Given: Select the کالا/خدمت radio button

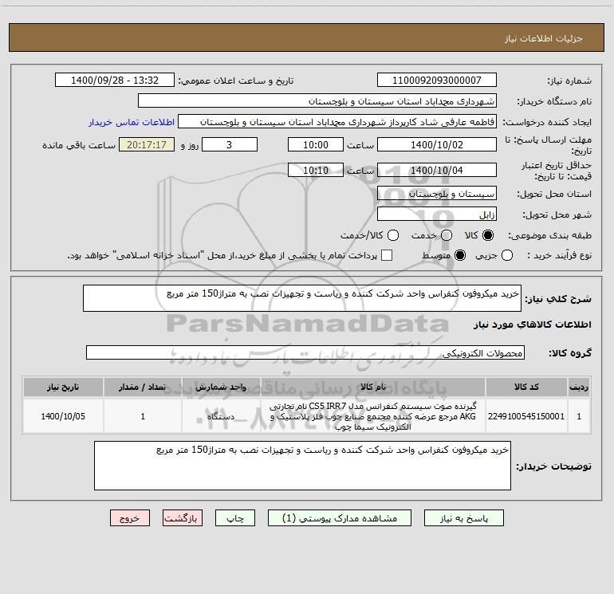Looking at the screenshot, I should point(393,235).
